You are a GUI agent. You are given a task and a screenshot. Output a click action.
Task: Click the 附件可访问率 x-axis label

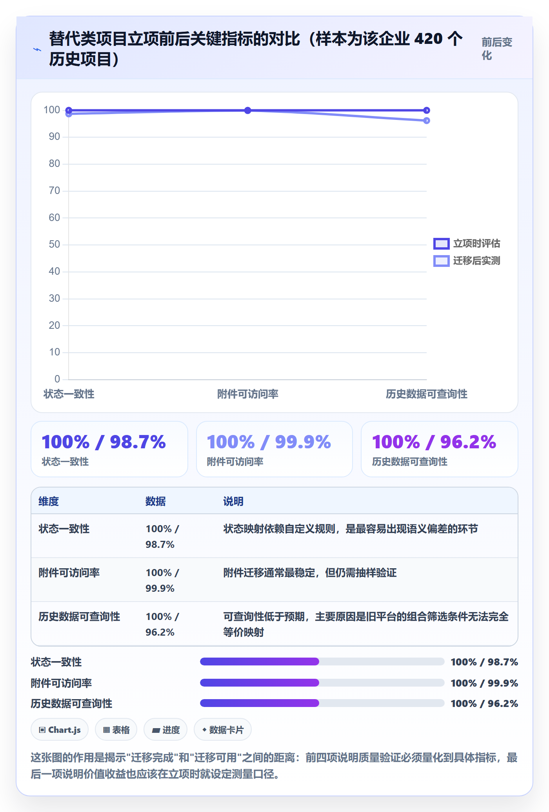(x=248, y=394)
